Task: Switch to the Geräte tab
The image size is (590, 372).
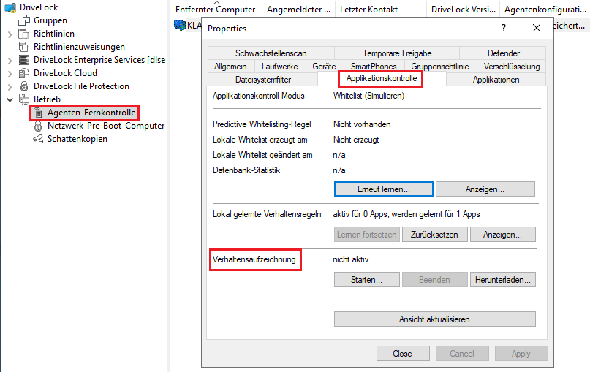Action: click(x=324, y=67)
